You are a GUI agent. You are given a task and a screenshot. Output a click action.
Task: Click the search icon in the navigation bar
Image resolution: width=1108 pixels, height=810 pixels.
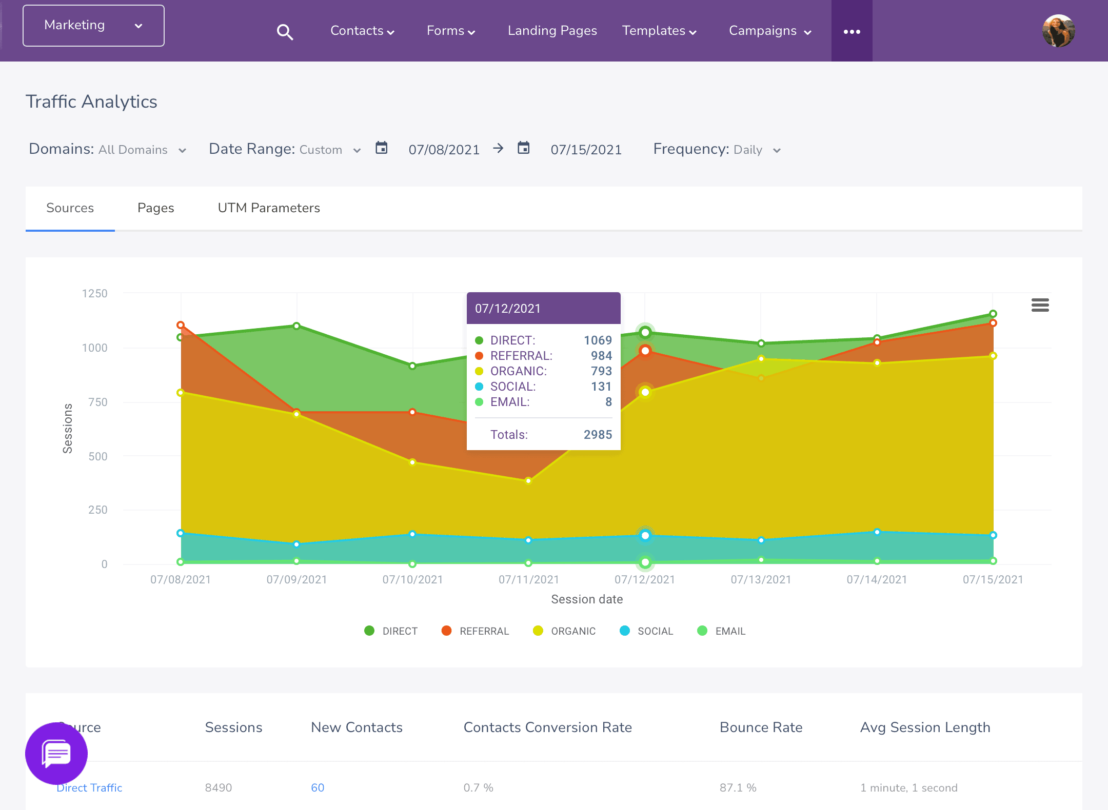coord(285,31)
